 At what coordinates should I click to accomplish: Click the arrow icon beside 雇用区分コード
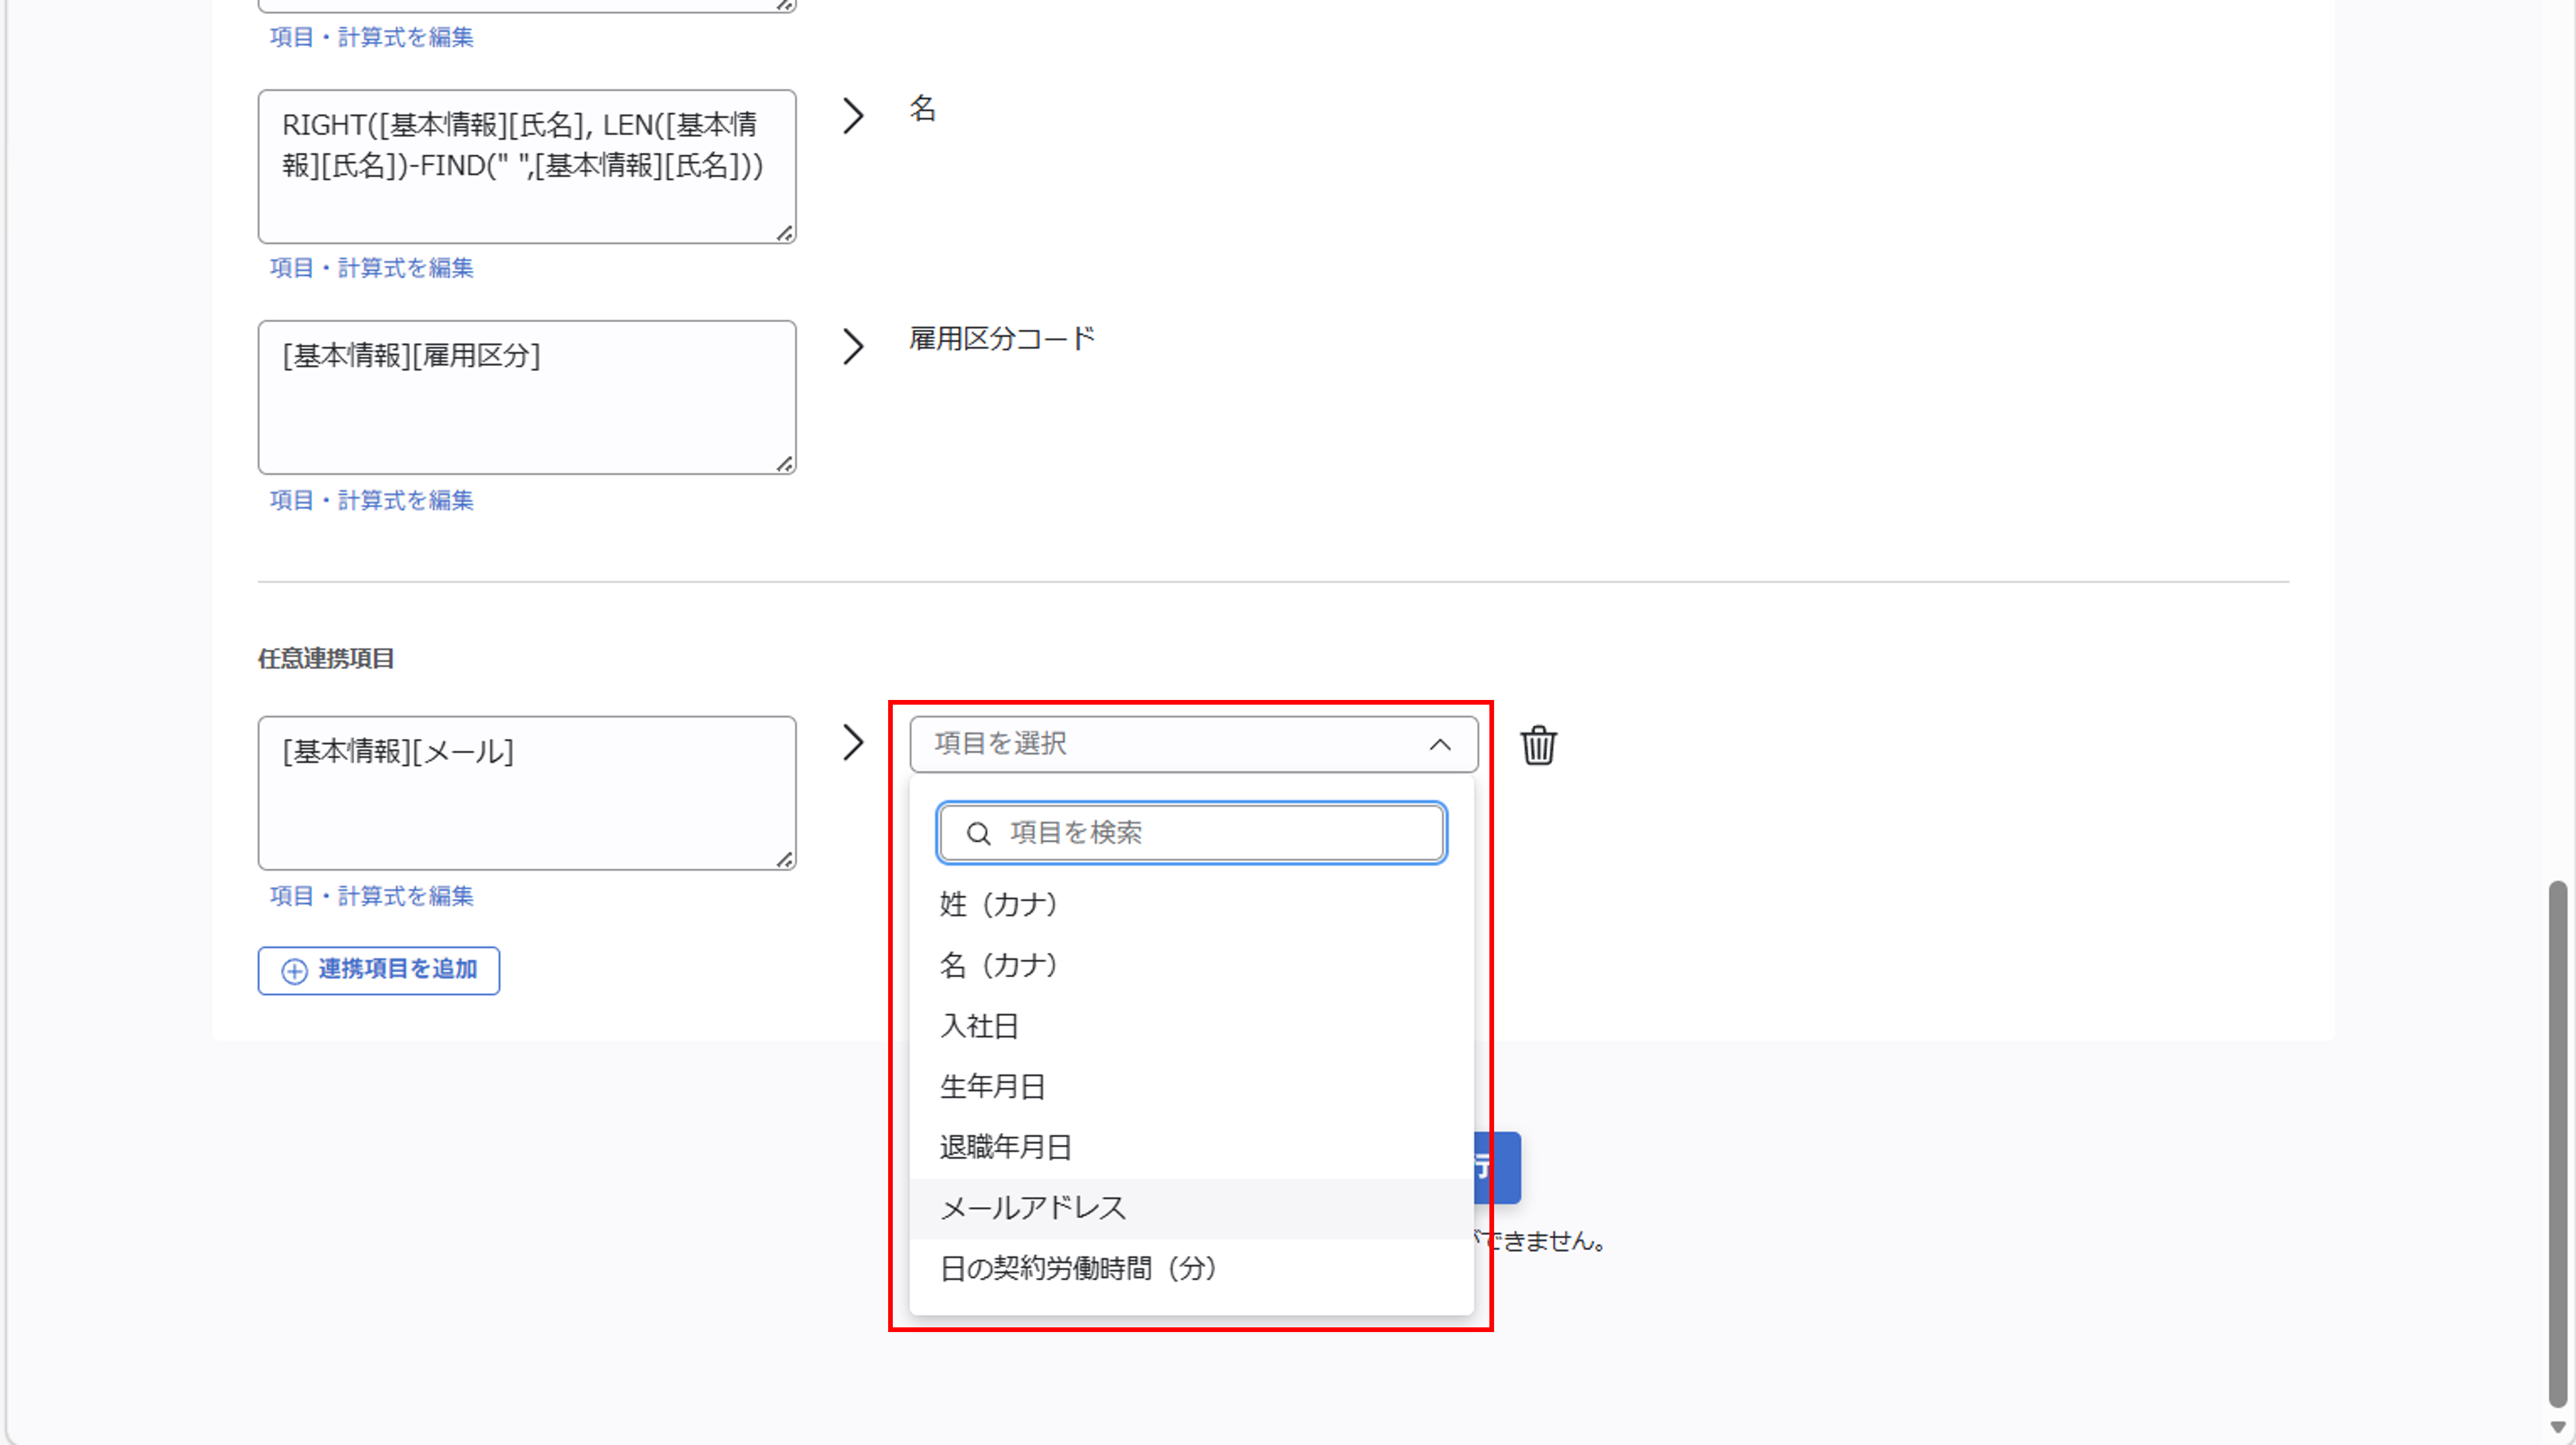853,347
